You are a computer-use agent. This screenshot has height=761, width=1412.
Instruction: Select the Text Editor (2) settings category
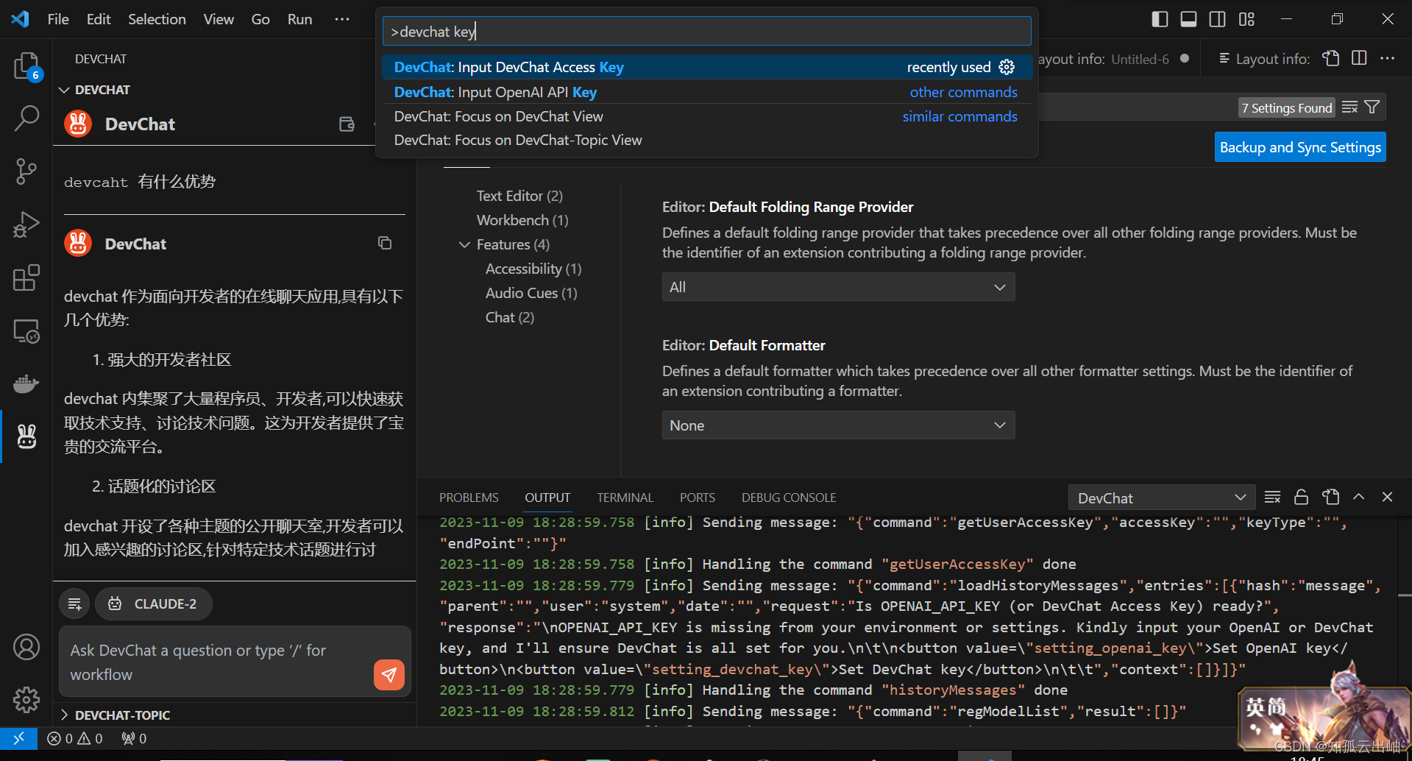coord(519,196)
